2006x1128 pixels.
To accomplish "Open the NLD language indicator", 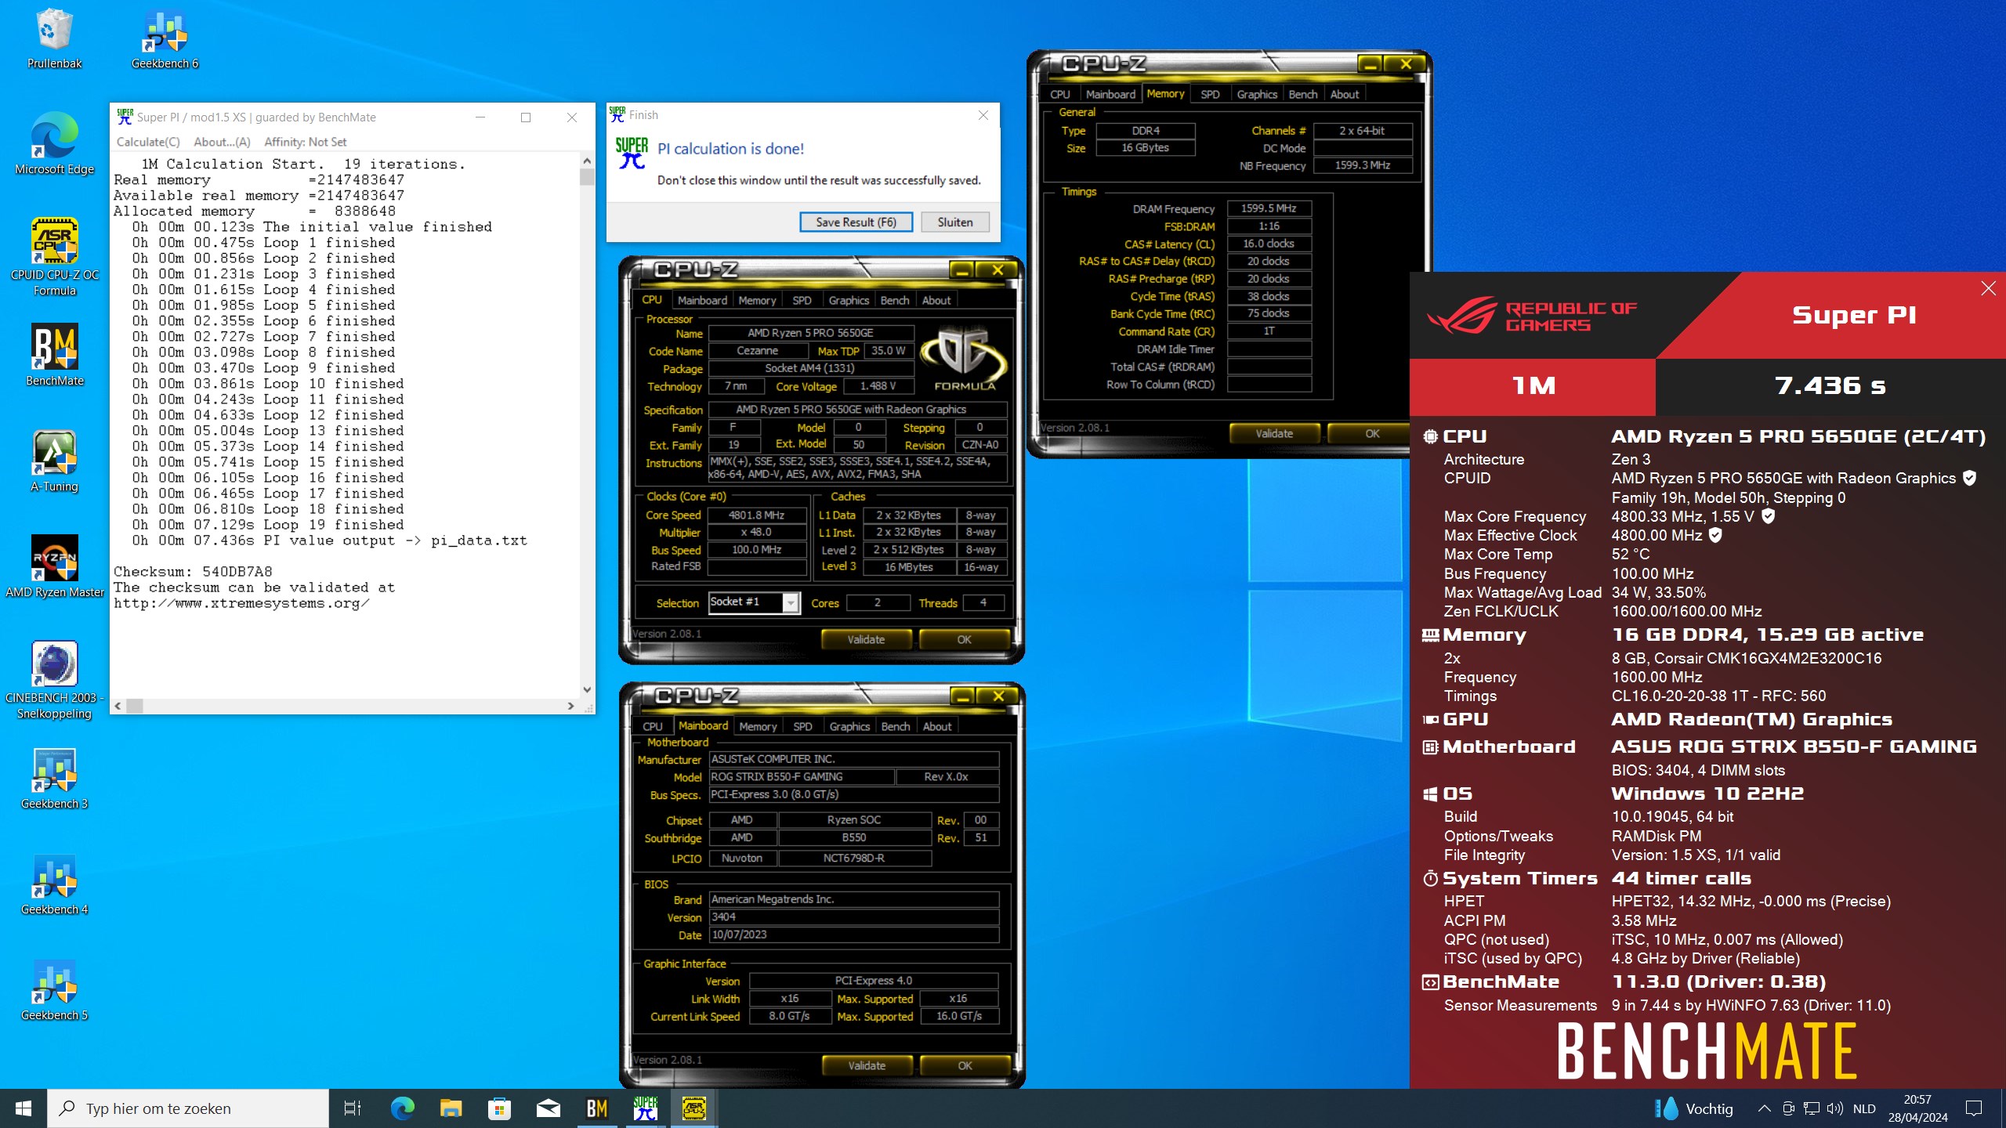I will click(x=1864, y=1108).
